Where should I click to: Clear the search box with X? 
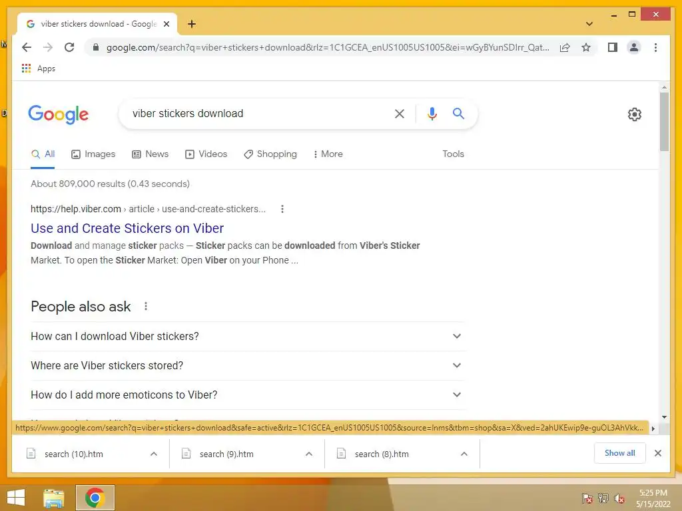pyautogui.click(x=400, y=114)
